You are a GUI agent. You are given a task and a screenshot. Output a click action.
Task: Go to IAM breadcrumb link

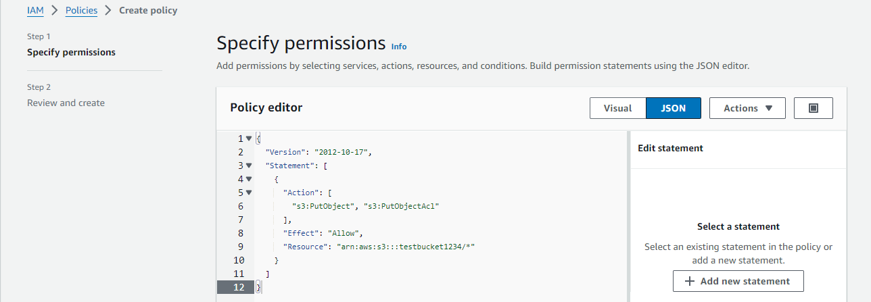click(x=35, y=10)
